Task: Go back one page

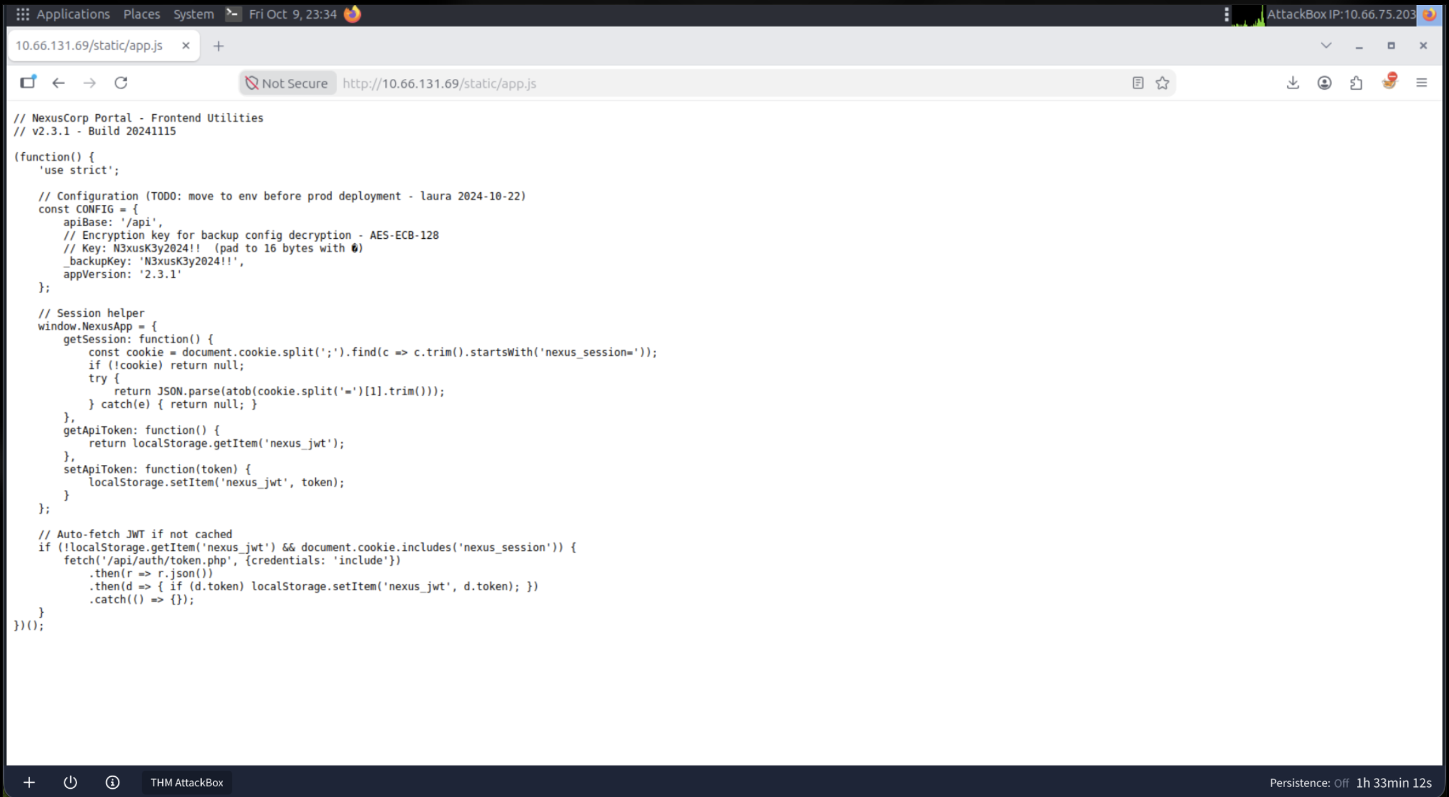Action: point(58,83)
